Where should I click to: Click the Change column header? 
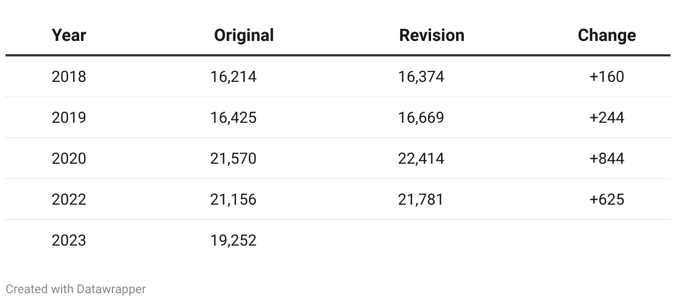(607, 35)
